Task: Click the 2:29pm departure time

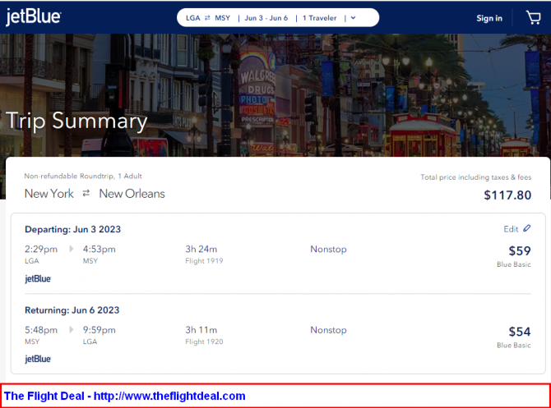Action: point(41,249)
